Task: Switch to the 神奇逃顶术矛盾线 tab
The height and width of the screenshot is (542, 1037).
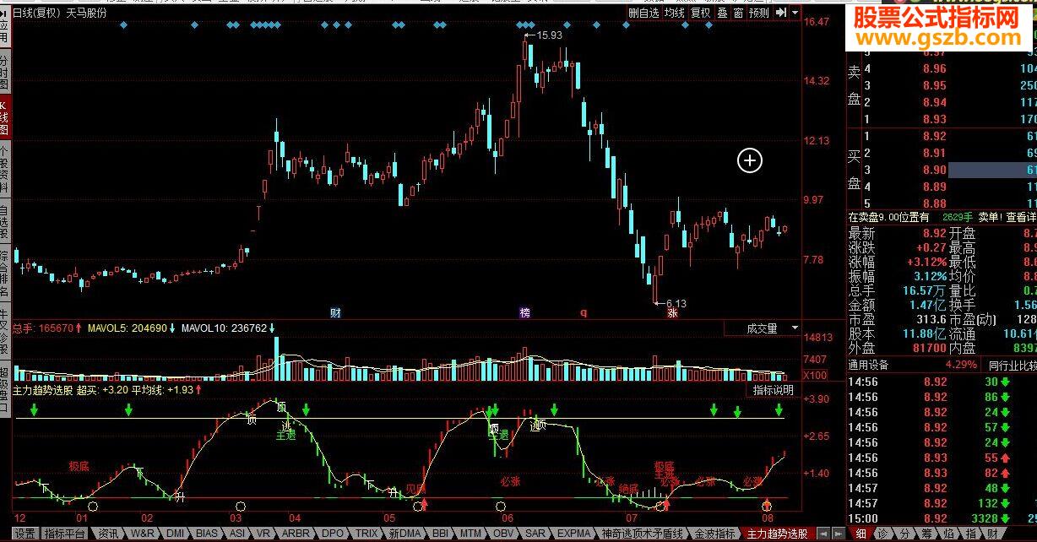Action: (643, 534)
